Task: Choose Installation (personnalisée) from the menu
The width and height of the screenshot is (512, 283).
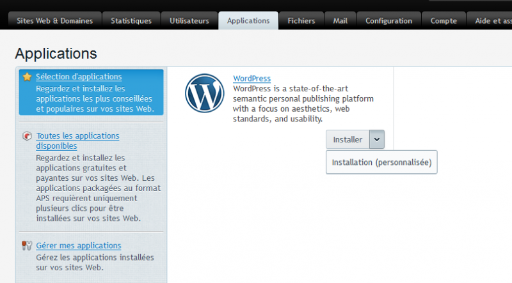Action: (x=381, y=162)
